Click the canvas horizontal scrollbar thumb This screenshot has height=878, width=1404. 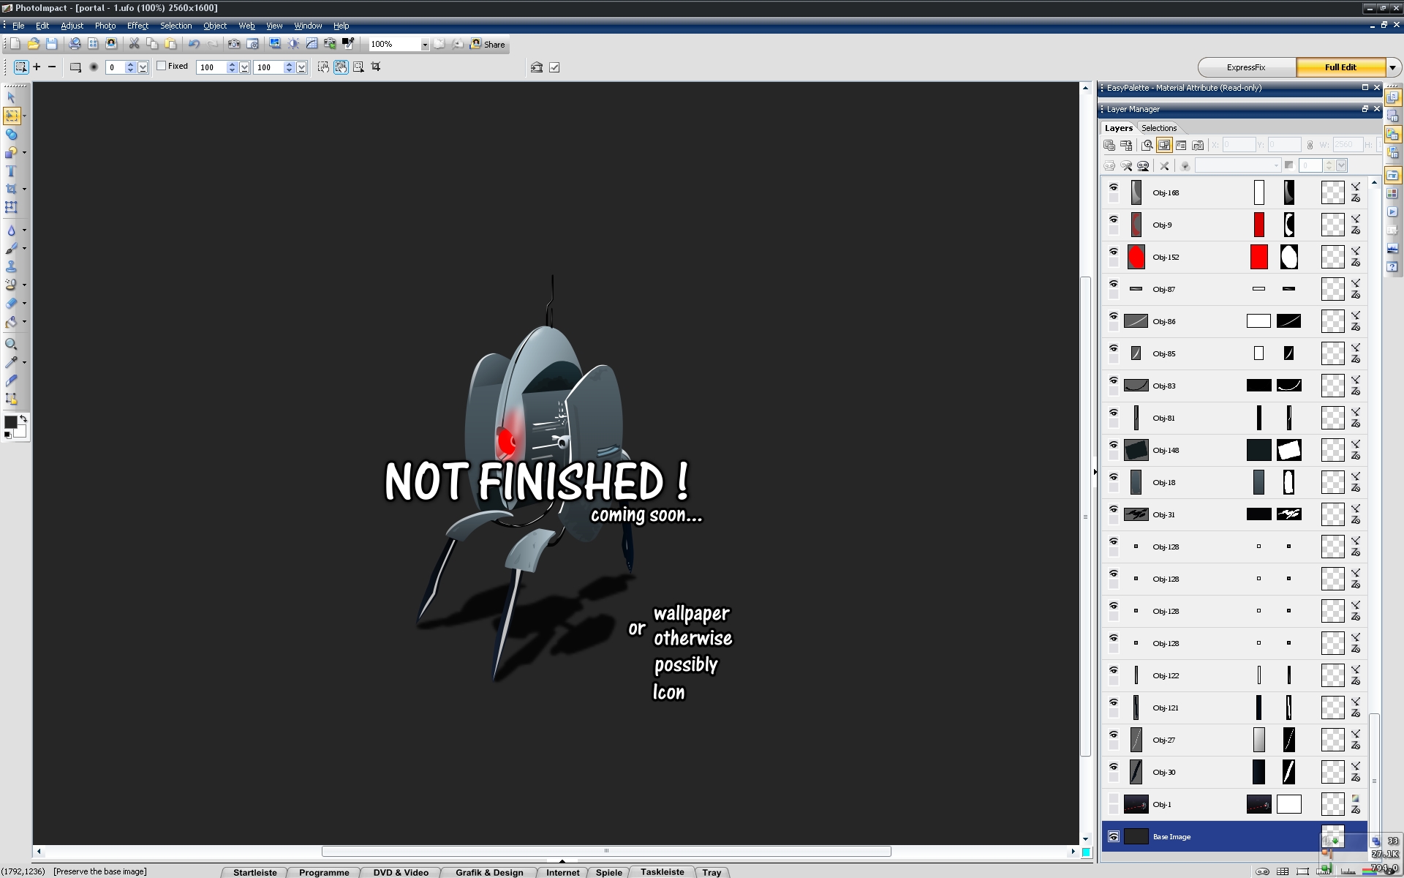pos(606,851)
